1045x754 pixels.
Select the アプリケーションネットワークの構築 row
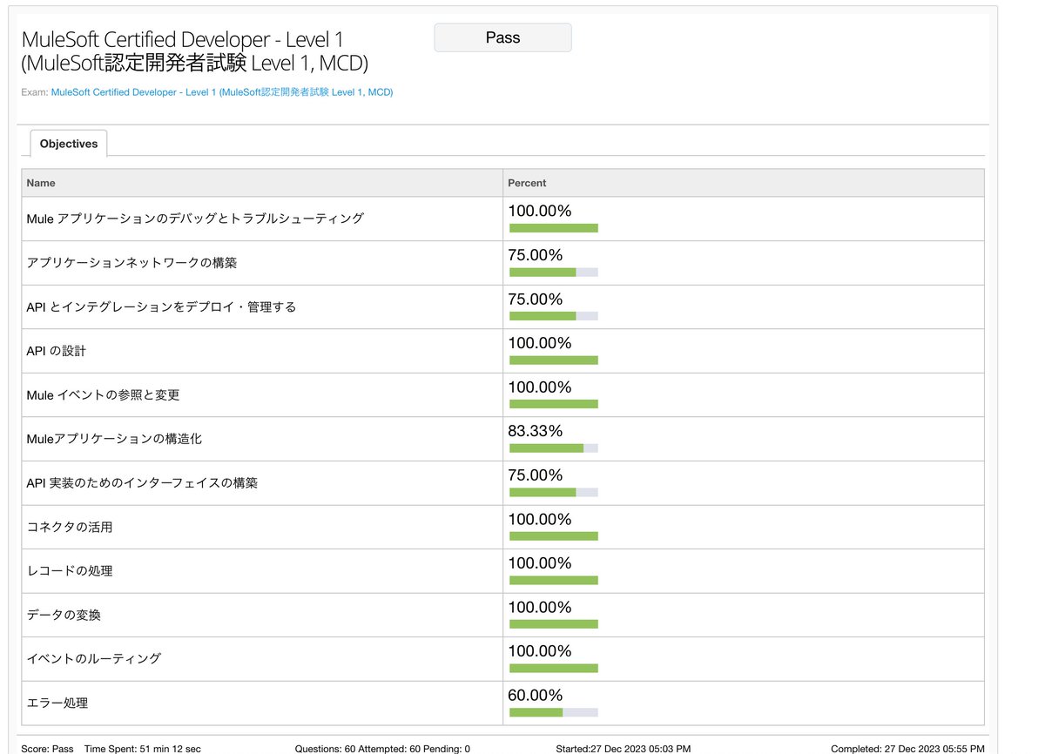click(x=502, y=263)
